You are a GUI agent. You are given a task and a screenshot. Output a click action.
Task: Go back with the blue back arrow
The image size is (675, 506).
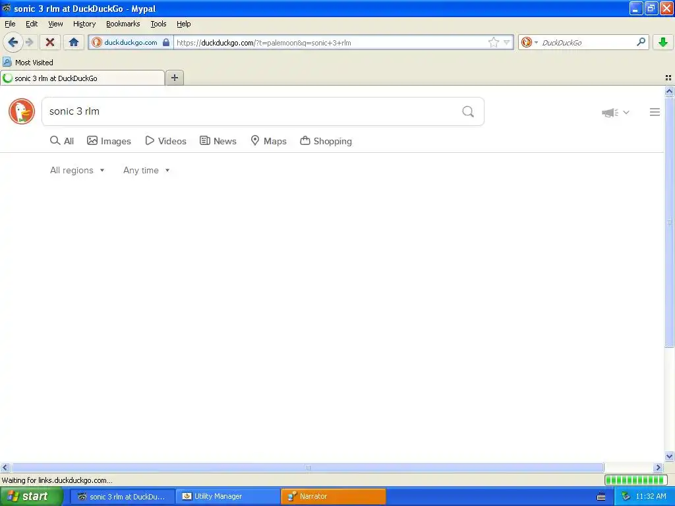coord(13,42)
